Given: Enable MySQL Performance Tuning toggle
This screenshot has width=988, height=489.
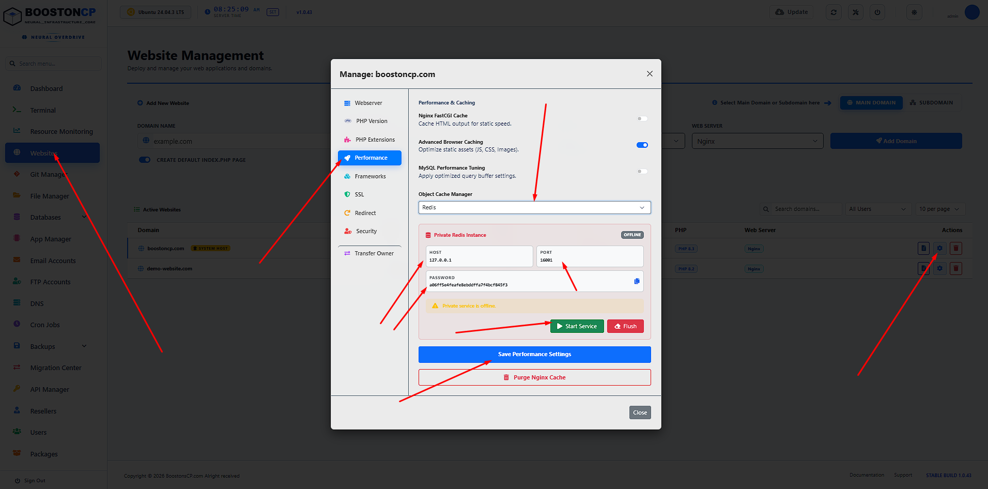Looking at the screenshot, I should [642, 171].
